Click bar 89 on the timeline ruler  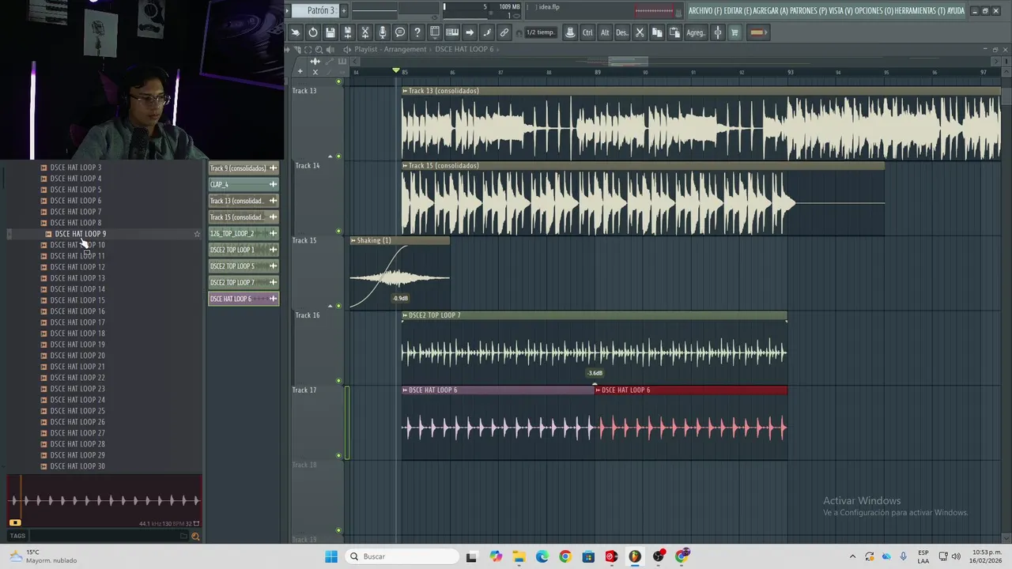pyautogui.click(x=598, y=72)
